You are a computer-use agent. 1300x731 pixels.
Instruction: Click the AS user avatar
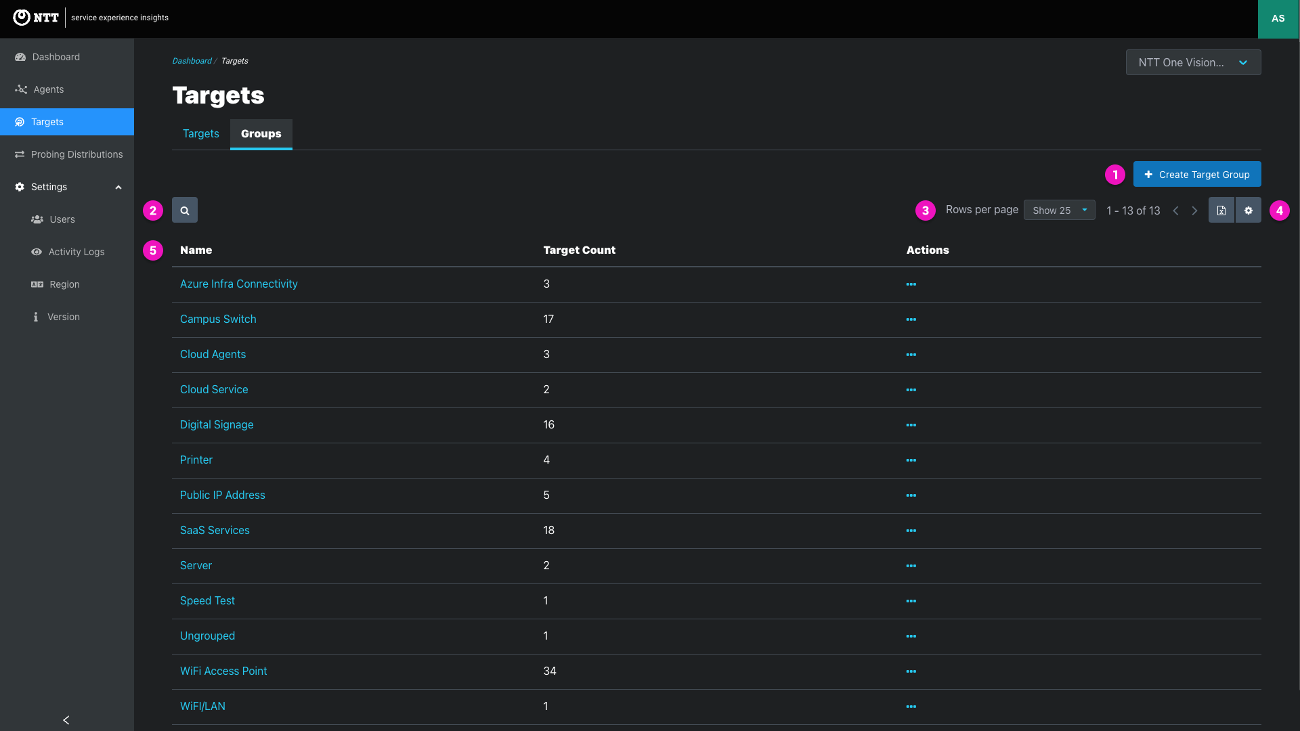1278,19
